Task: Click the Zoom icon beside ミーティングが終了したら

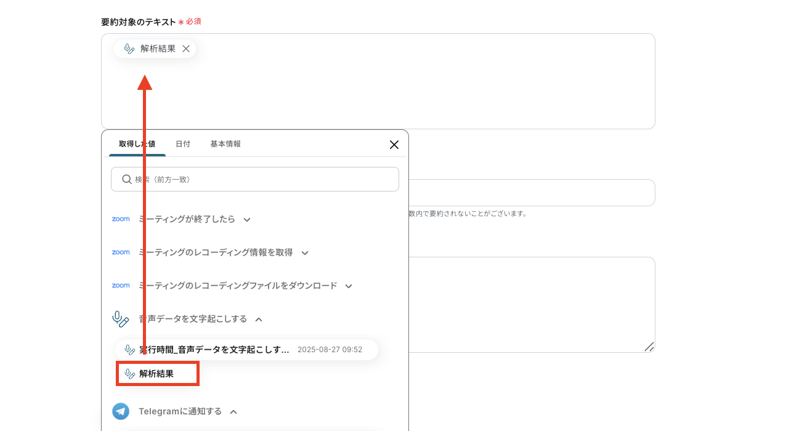Action: (x=121, y=219)
